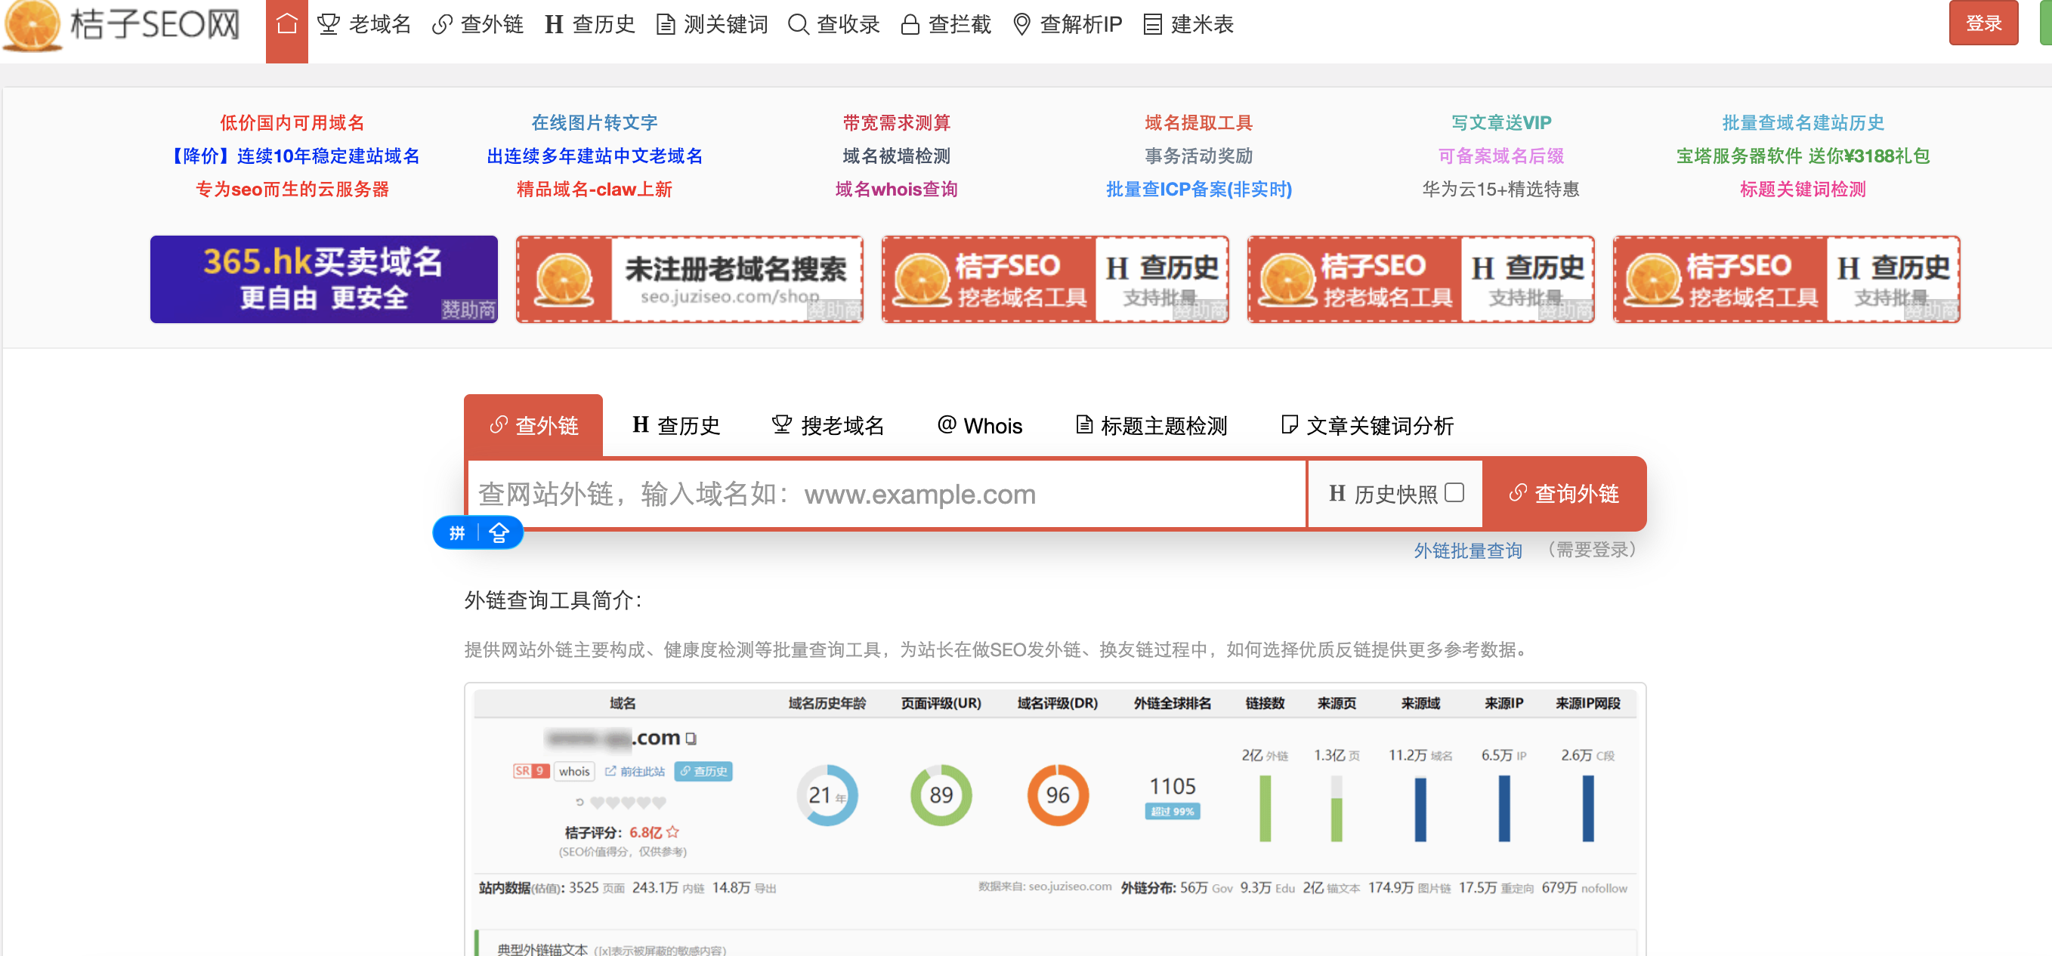Click the 拼 input method icon

click(457, 532)
